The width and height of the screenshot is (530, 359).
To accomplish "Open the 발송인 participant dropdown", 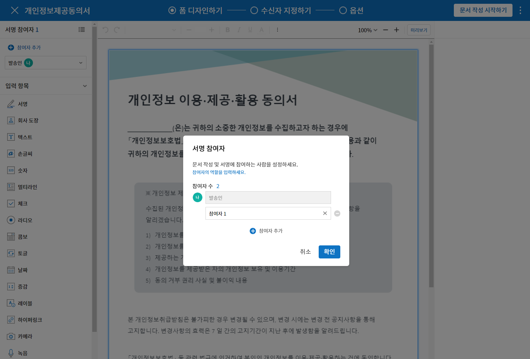I will [x=46, y=63].
